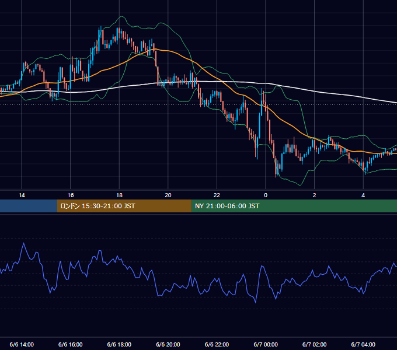397x350 pixels.
Task: Click the 14 hour label on price chart axis
Action: (22, 195)
